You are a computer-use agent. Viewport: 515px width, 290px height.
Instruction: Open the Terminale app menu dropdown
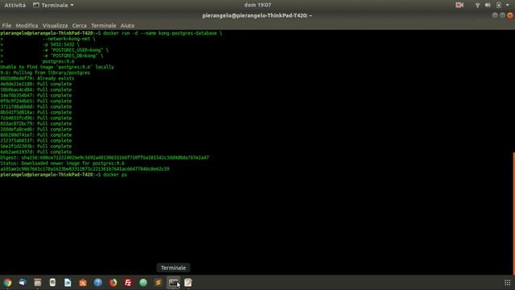[x=54, y=6]
